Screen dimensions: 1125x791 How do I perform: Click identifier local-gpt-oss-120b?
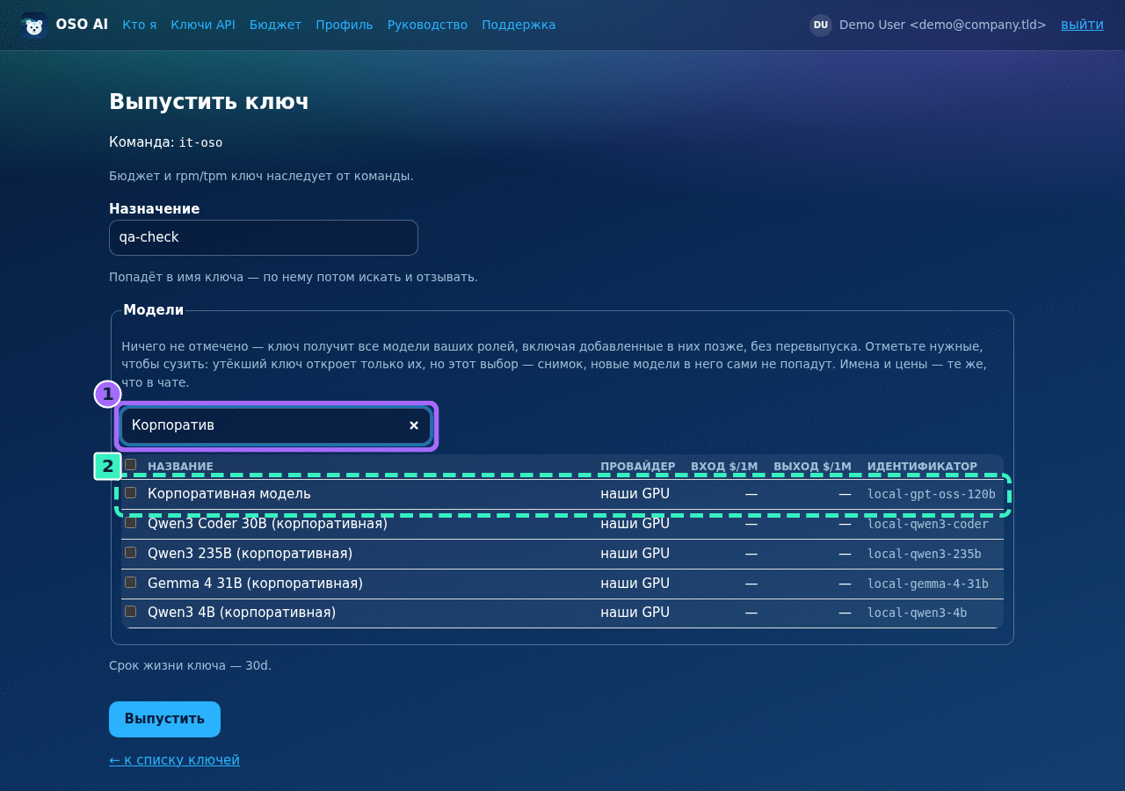pos(932,494)
